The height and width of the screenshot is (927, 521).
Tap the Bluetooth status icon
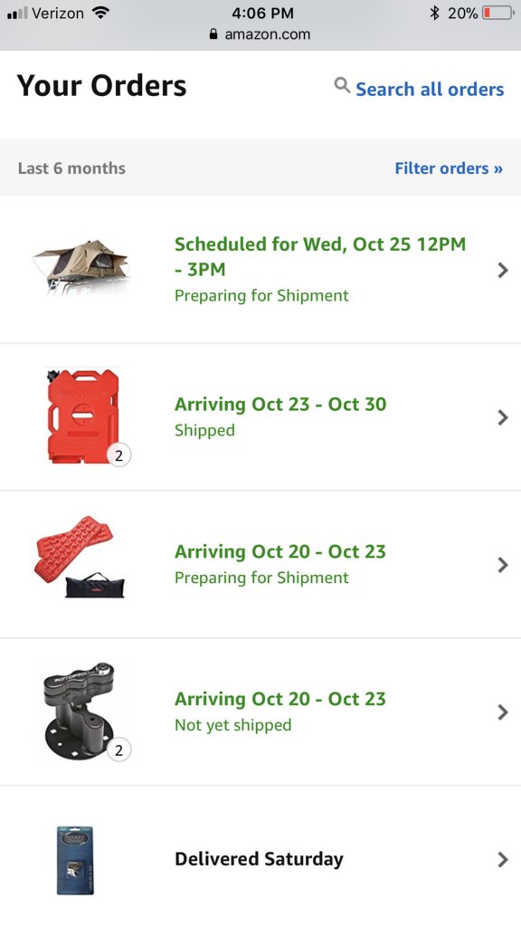point(435,13)
